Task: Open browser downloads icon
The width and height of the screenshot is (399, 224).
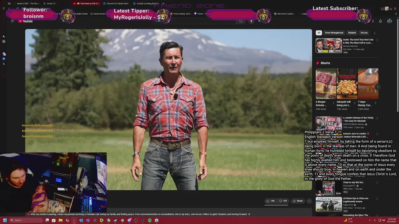Action: [x=391, y=9]
